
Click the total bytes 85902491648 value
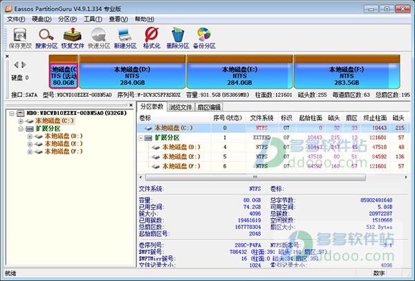(x=376, y=200)
